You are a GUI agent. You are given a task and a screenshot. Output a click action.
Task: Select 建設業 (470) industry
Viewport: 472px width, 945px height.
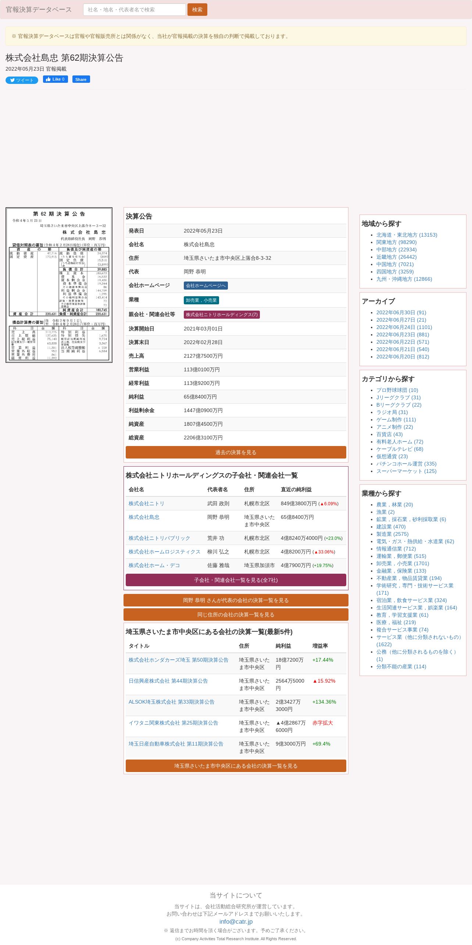coord(391,527)
